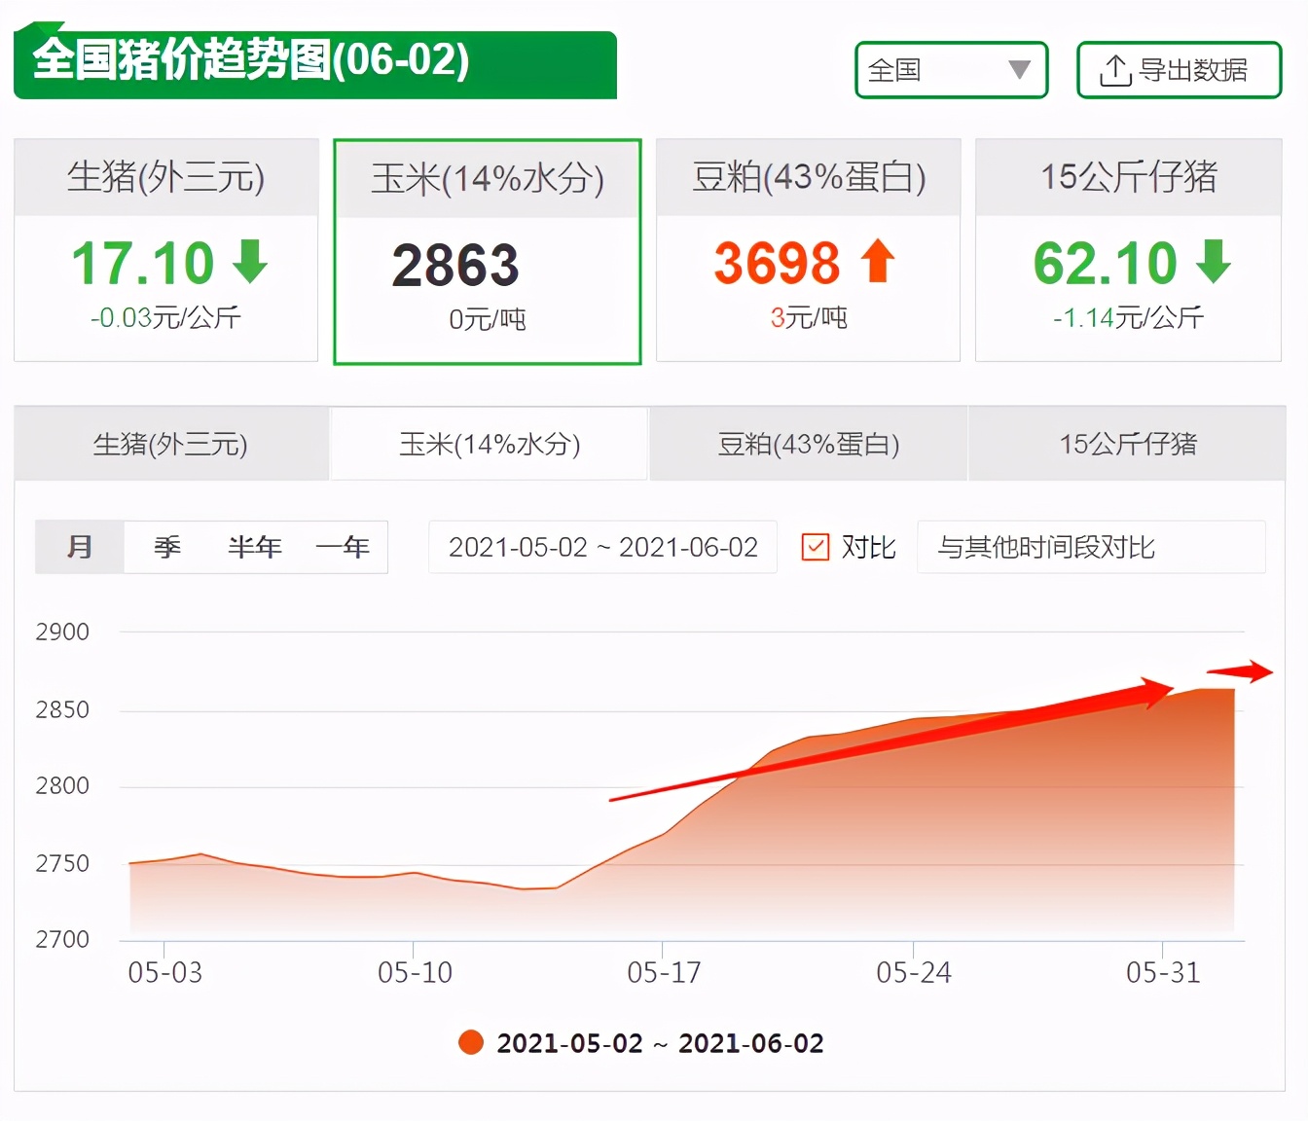Image resolution: width=1308 pixels, height=1121 pixels.
Task: Click the orange up arrow beside 3698
Action: click(x=879, y=260)
